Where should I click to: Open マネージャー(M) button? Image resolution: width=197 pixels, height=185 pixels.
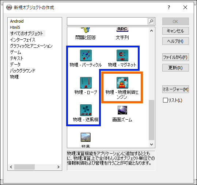tap(175, 89)
